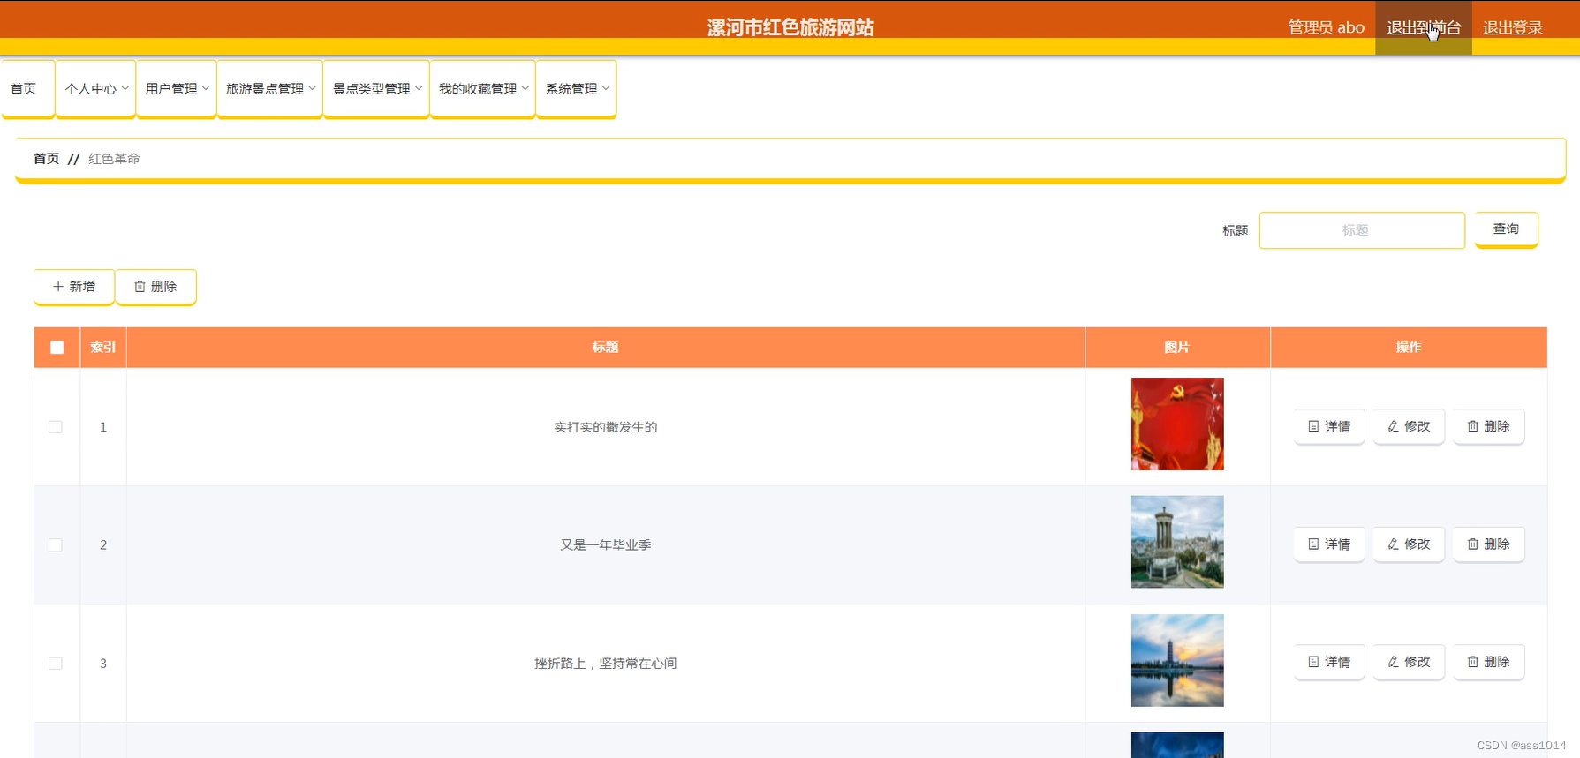Click the 管理员 abo account label
This screenshot has width=1580, height=758.
pyautogui.click(x=1326, y=28)
